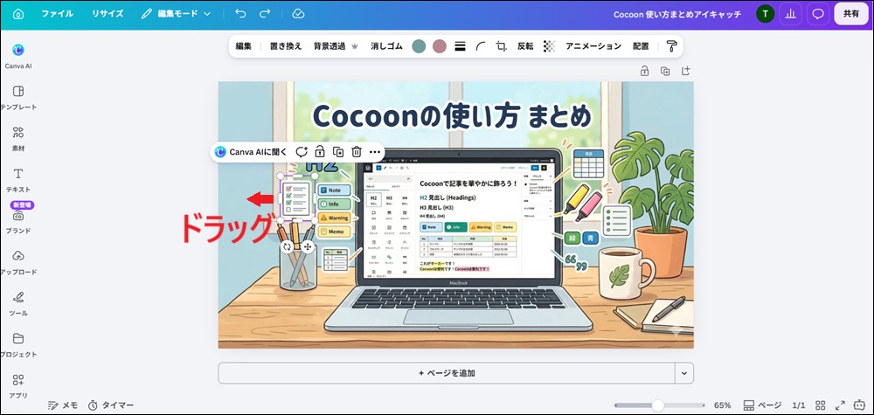874x415 pixels.
Task: Open the analytics chart icon
Action: pyautogui.click(x=790, y=15)
